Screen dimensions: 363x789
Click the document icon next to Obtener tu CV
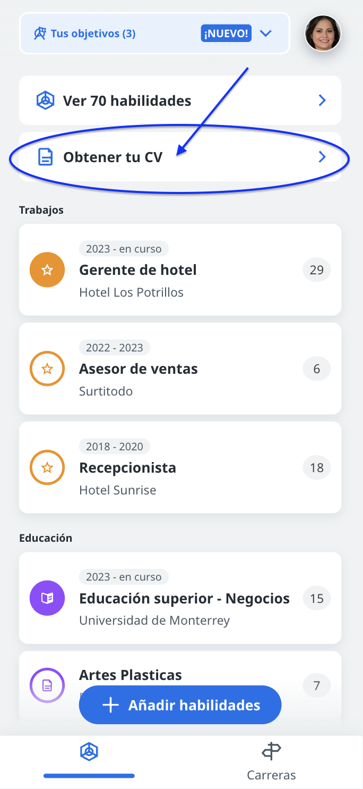point(46,157)
